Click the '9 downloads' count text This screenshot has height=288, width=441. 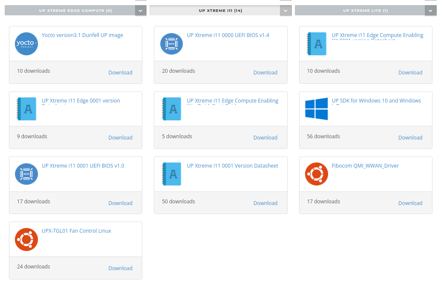(32, 137)
